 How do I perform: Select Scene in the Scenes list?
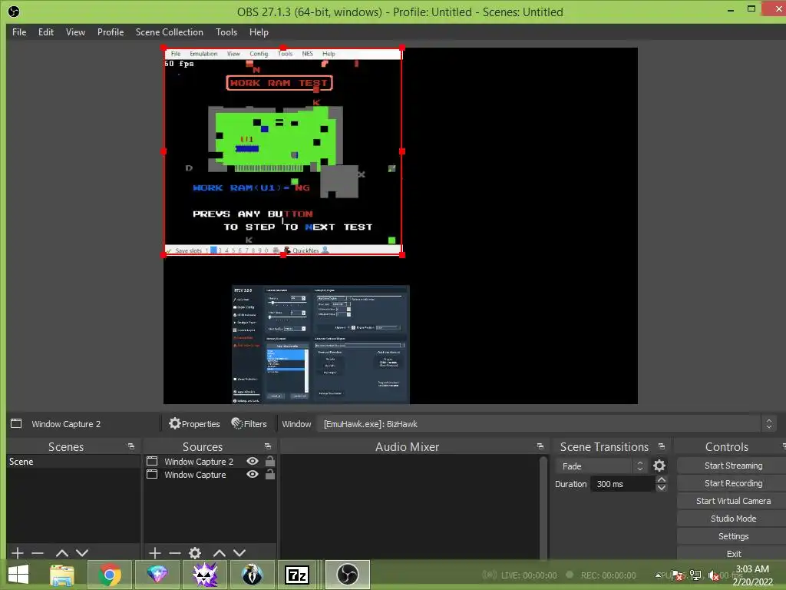pyautogui.click(x=73, y=462)
